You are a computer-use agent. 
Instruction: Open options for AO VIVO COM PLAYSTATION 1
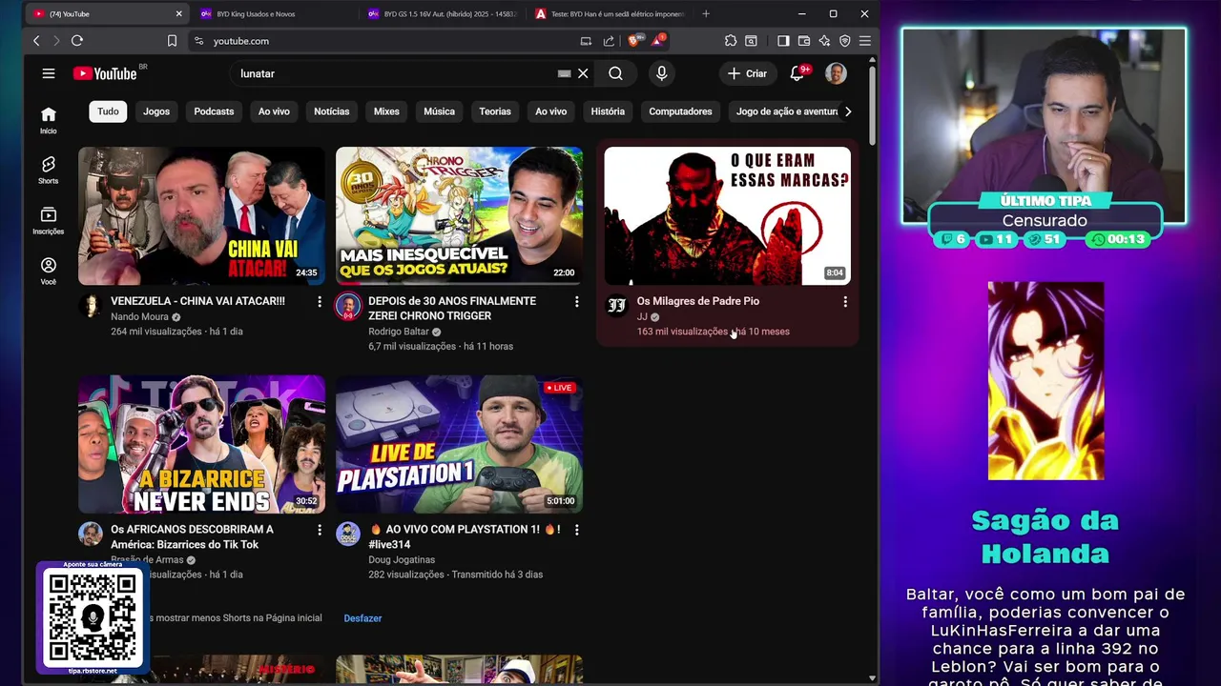click(x=576, y=530)
